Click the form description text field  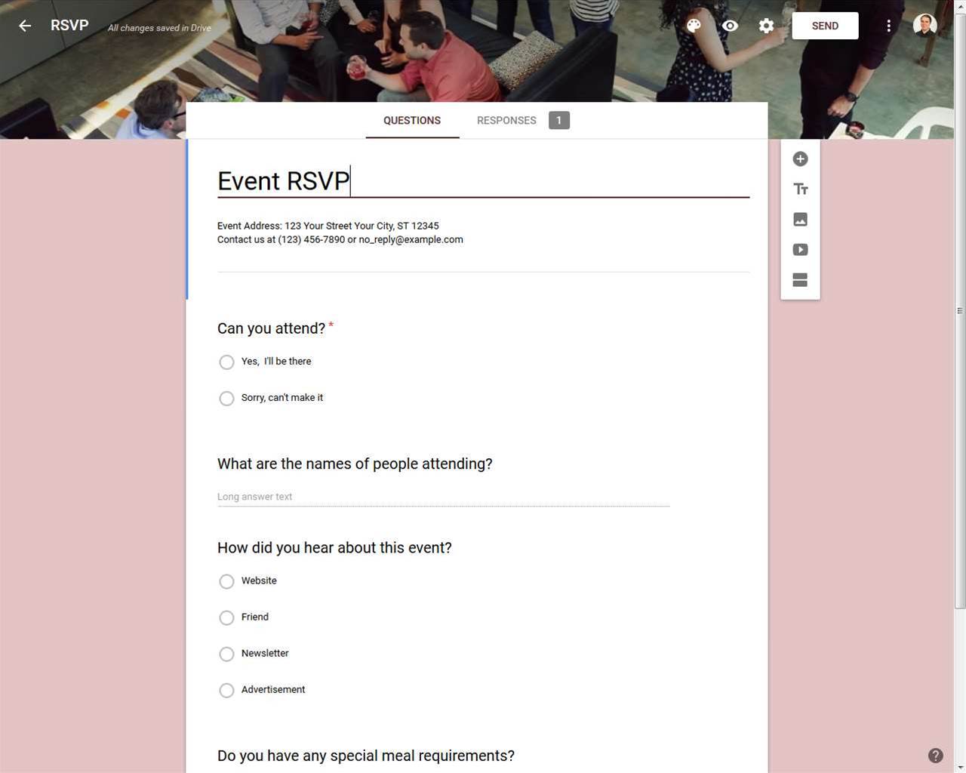tap(483, 233)
